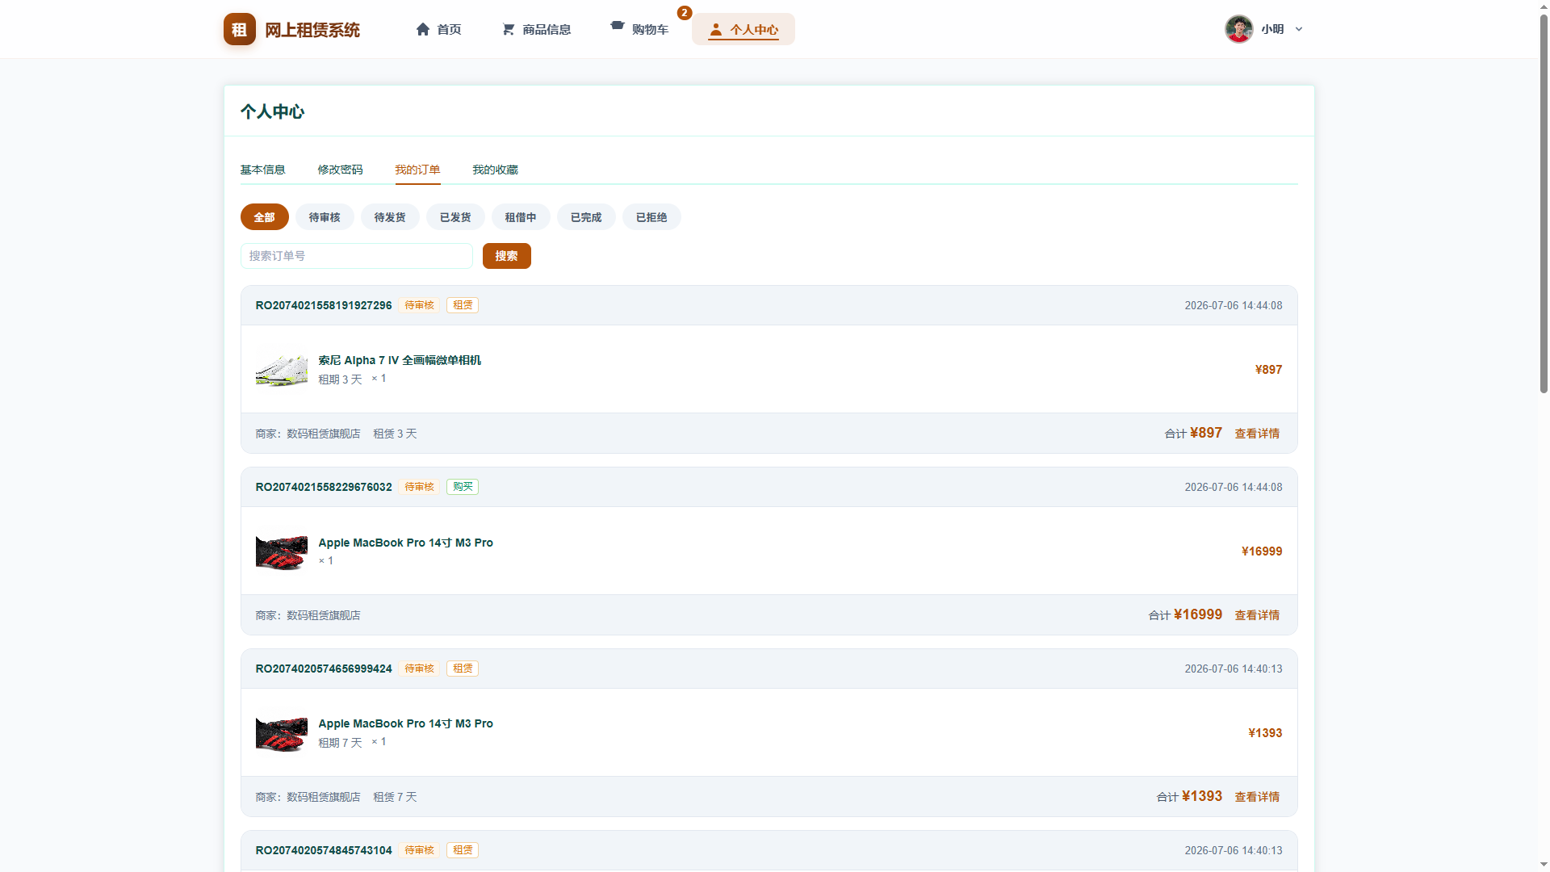Click order number RO2074021558229676032
This screenshot has width=1550, height=872.
coord(324,487)
